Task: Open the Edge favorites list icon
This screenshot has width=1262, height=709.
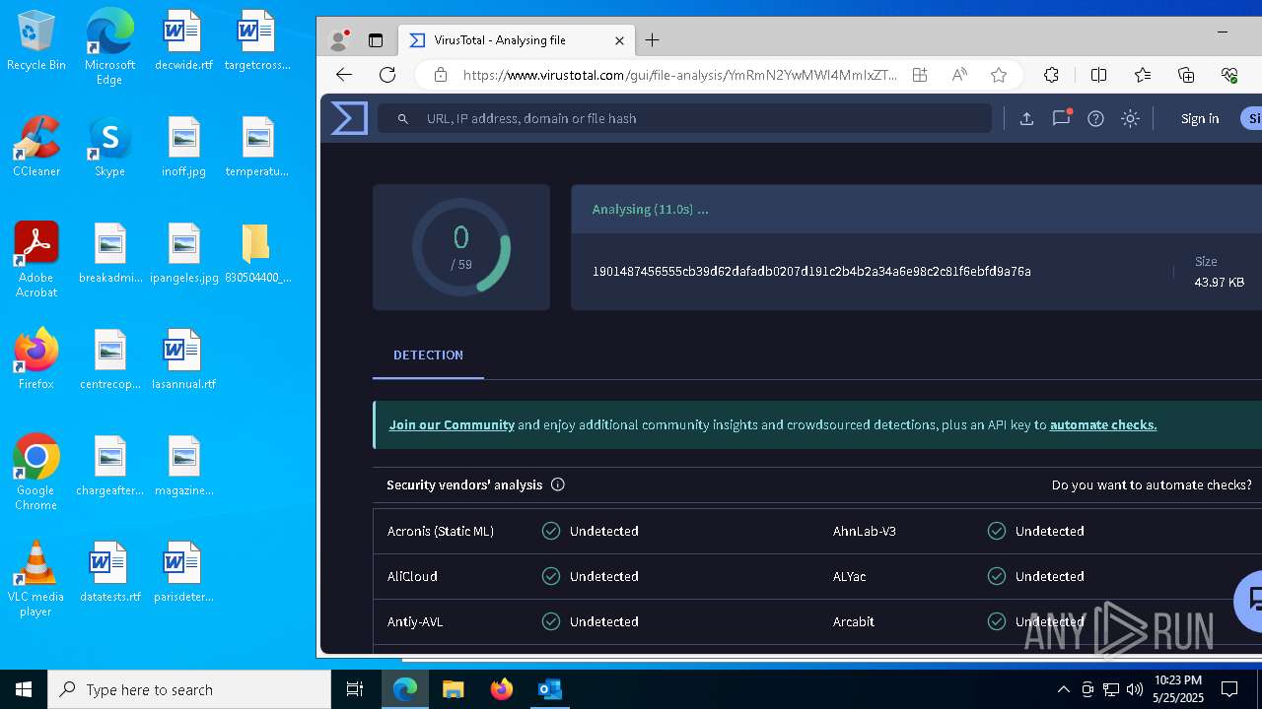Action: (1143, 75)
